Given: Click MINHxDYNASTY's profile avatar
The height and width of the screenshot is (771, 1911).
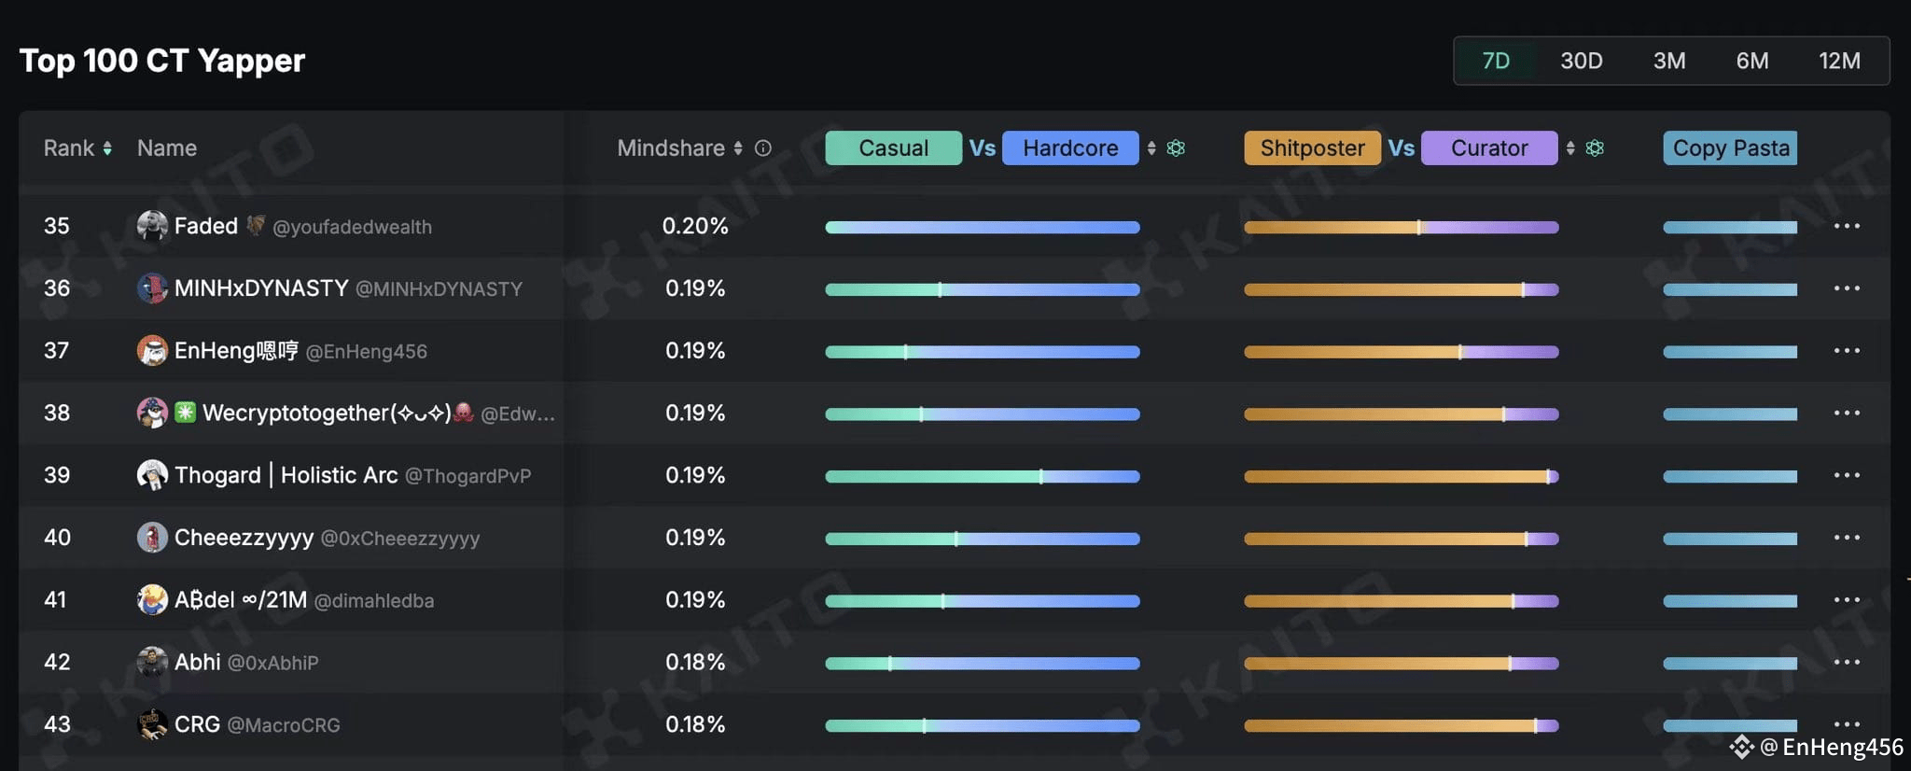Looking at the screenshot, I should [152, 287].
